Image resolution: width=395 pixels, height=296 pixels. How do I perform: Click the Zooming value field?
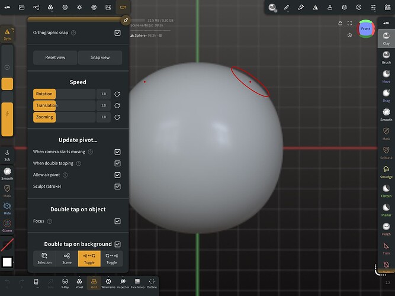coord(104,117)
